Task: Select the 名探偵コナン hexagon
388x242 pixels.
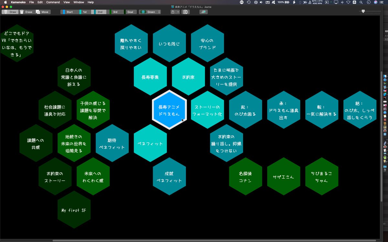Action: pyautogui.click(x=245, y=176)
